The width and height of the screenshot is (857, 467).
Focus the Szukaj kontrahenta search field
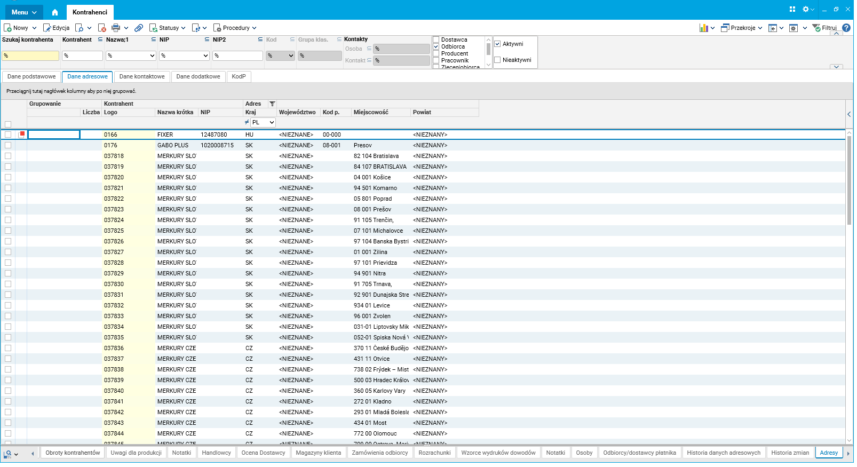30,56
